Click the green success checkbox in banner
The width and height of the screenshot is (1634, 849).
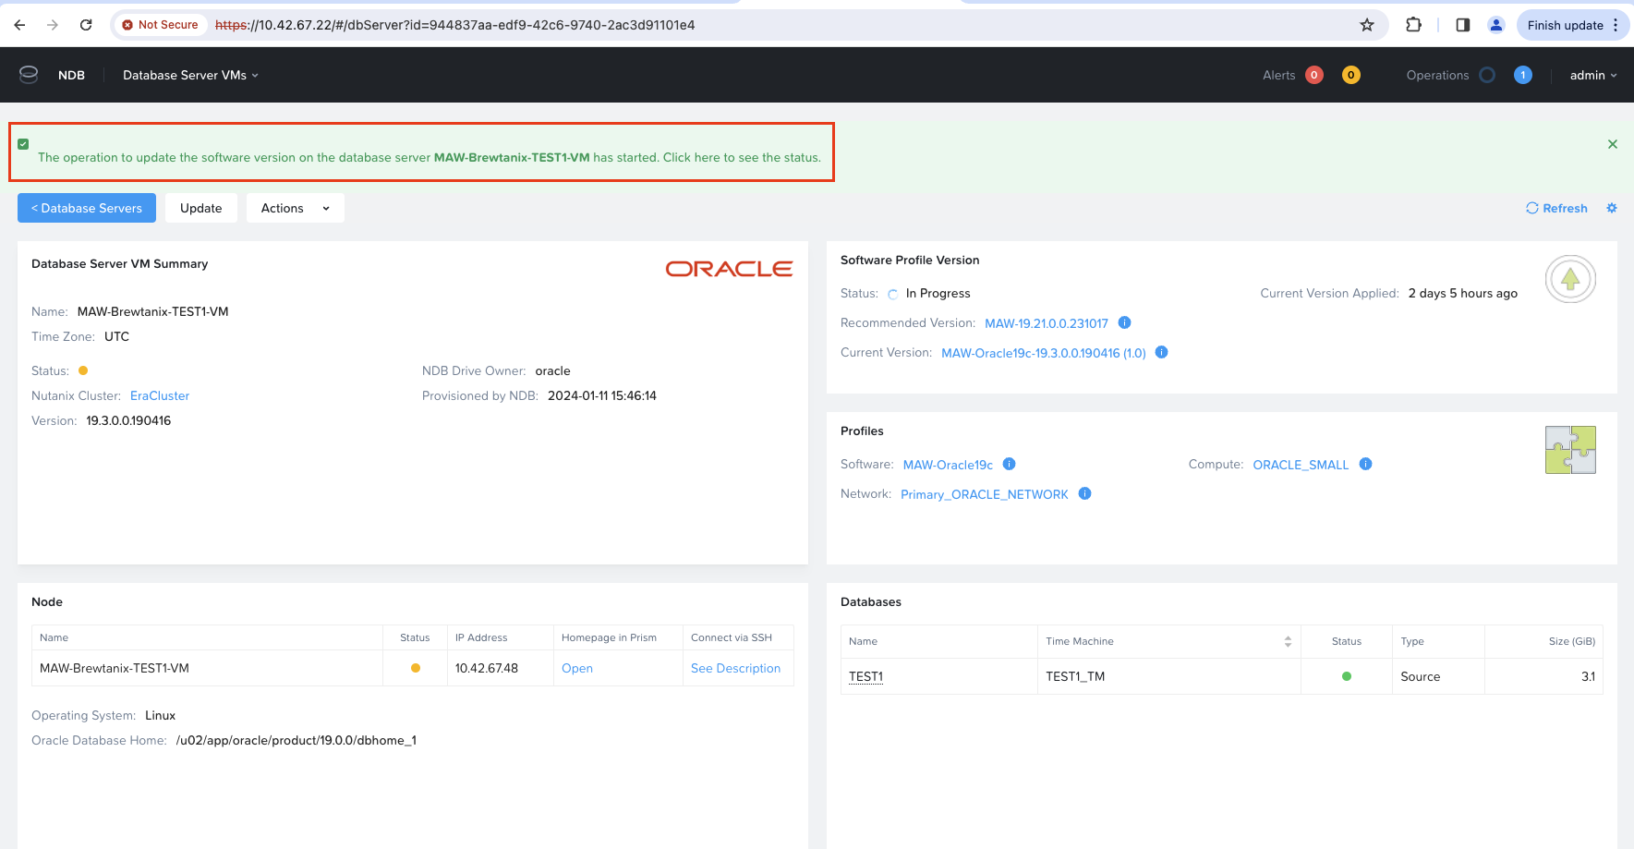coord(23,144)
